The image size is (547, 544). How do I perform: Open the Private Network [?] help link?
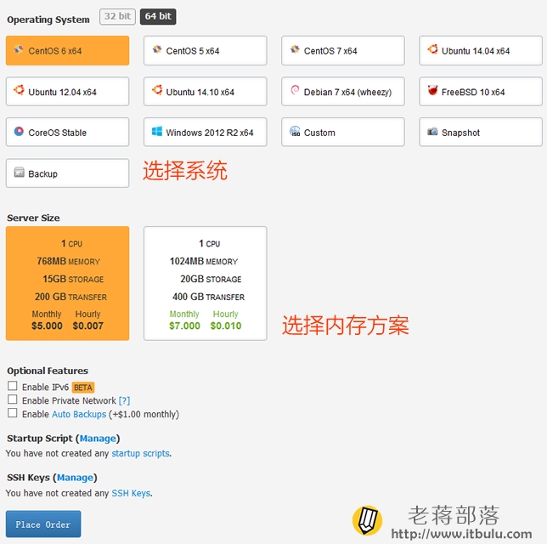pyautogui.click(x=124, y=400)
